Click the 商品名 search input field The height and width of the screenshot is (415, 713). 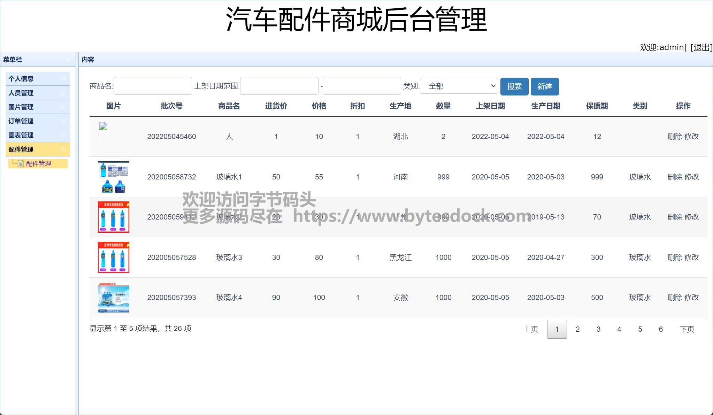tap(153, 86)
